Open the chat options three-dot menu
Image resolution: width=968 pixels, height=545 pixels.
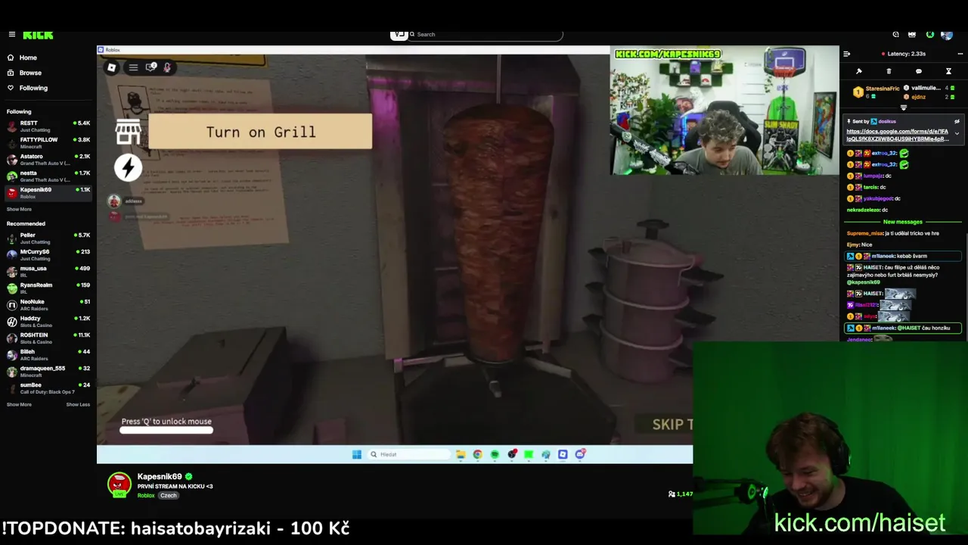(x=960, y=54)
